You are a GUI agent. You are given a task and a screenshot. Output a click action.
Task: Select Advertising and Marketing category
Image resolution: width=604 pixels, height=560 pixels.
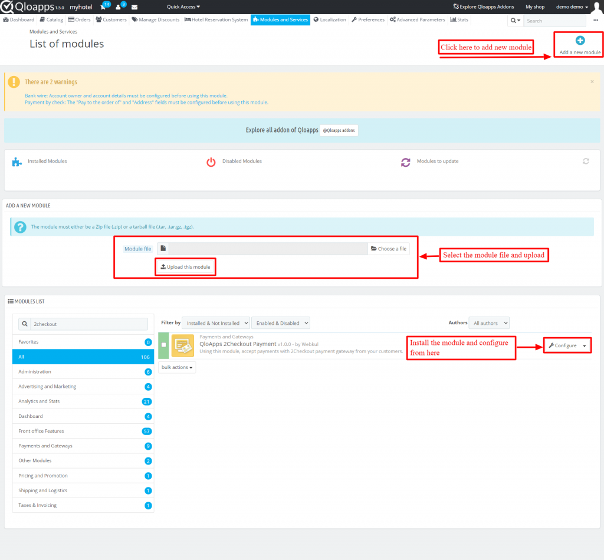click(83, 387)
